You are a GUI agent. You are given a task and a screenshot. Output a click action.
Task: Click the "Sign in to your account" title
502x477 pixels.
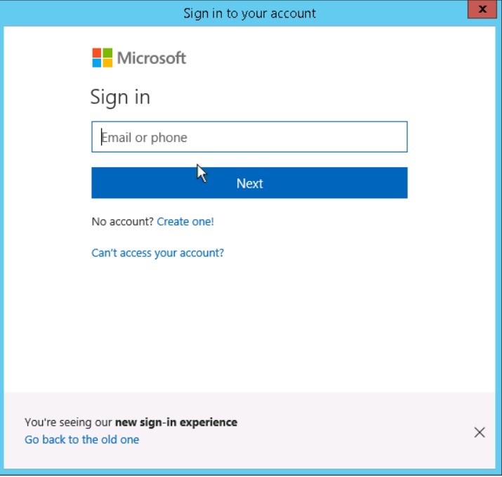pyautogui.click(x=249, y=13)
